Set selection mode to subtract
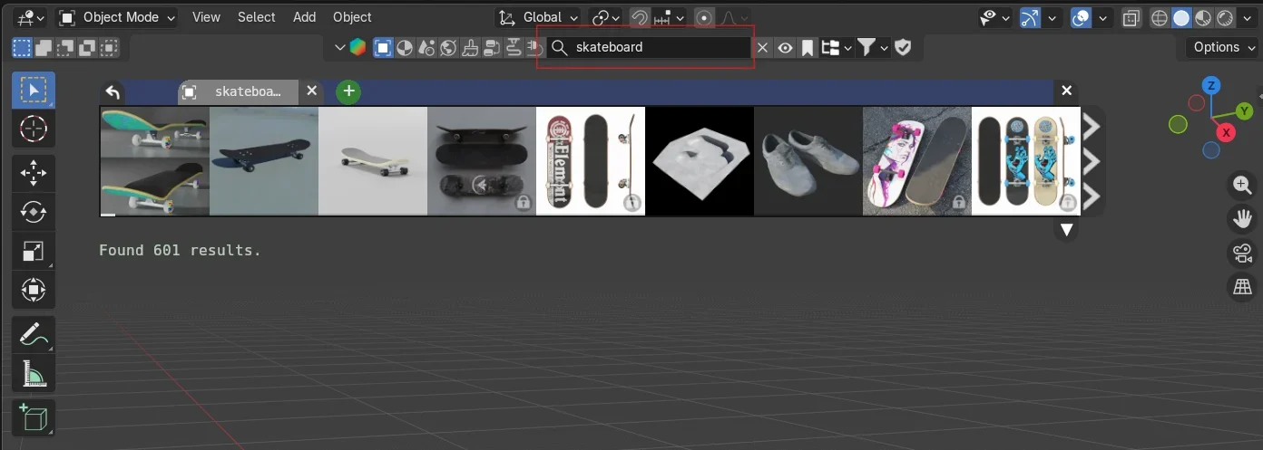 [x=65, y=47]
